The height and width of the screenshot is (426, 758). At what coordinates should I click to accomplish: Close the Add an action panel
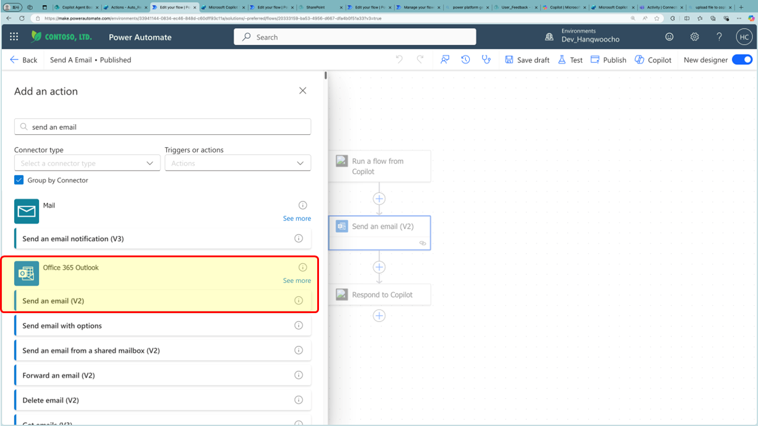coord(303,91)
